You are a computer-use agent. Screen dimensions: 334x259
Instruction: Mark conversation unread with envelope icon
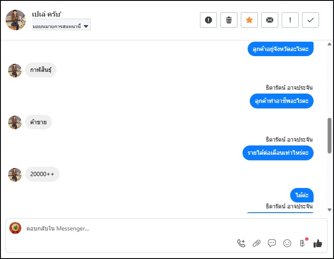pyautogui.click(x=270, y=20)
